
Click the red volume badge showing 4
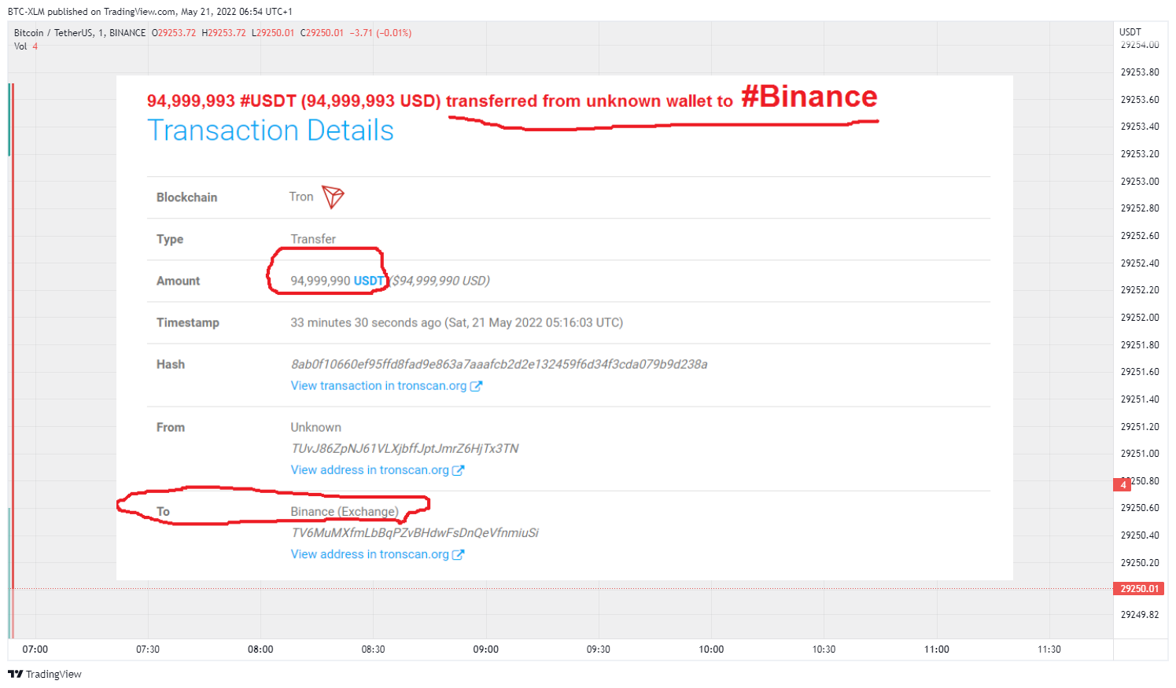(1123, 484)
